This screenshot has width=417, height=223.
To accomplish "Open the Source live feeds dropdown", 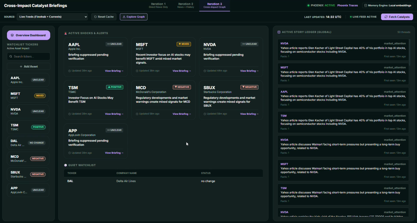I will pos(52,17).
